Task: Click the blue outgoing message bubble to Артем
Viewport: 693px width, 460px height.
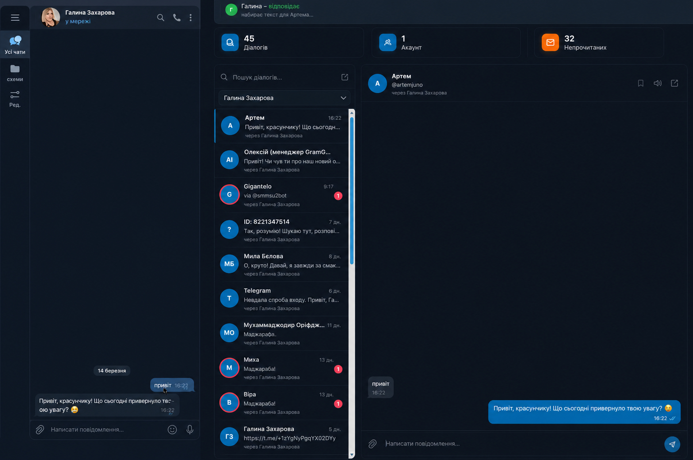Action: pos(584,412)
